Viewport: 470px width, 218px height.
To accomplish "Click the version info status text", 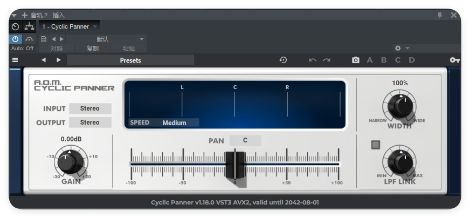I will 235,202.
